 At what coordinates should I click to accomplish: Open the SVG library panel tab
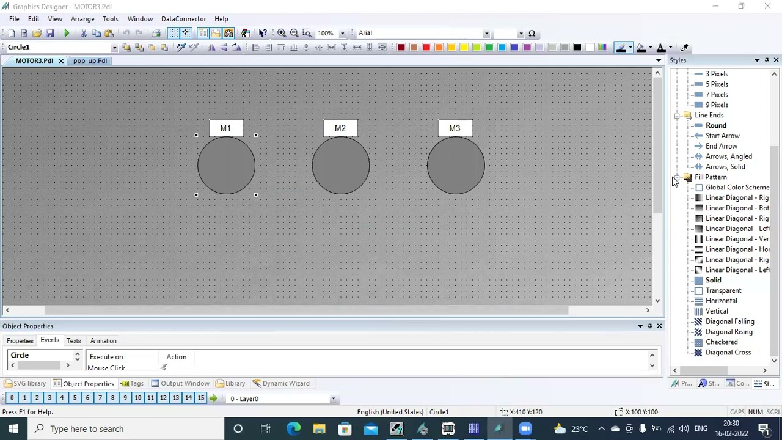click(25, 384)
